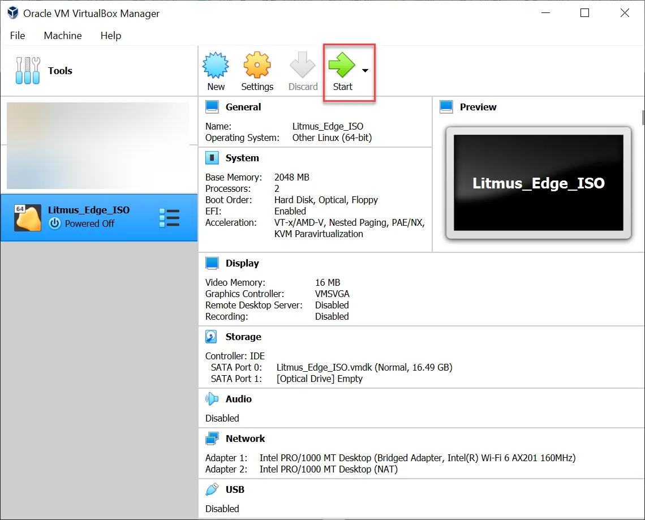The height and width of the screenshot is (520, 645).
Task: Click the Preview section header
Action: 478,107
